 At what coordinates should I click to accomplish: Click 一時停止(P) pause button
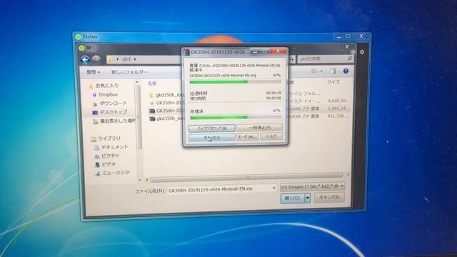[x=259, y=128]
